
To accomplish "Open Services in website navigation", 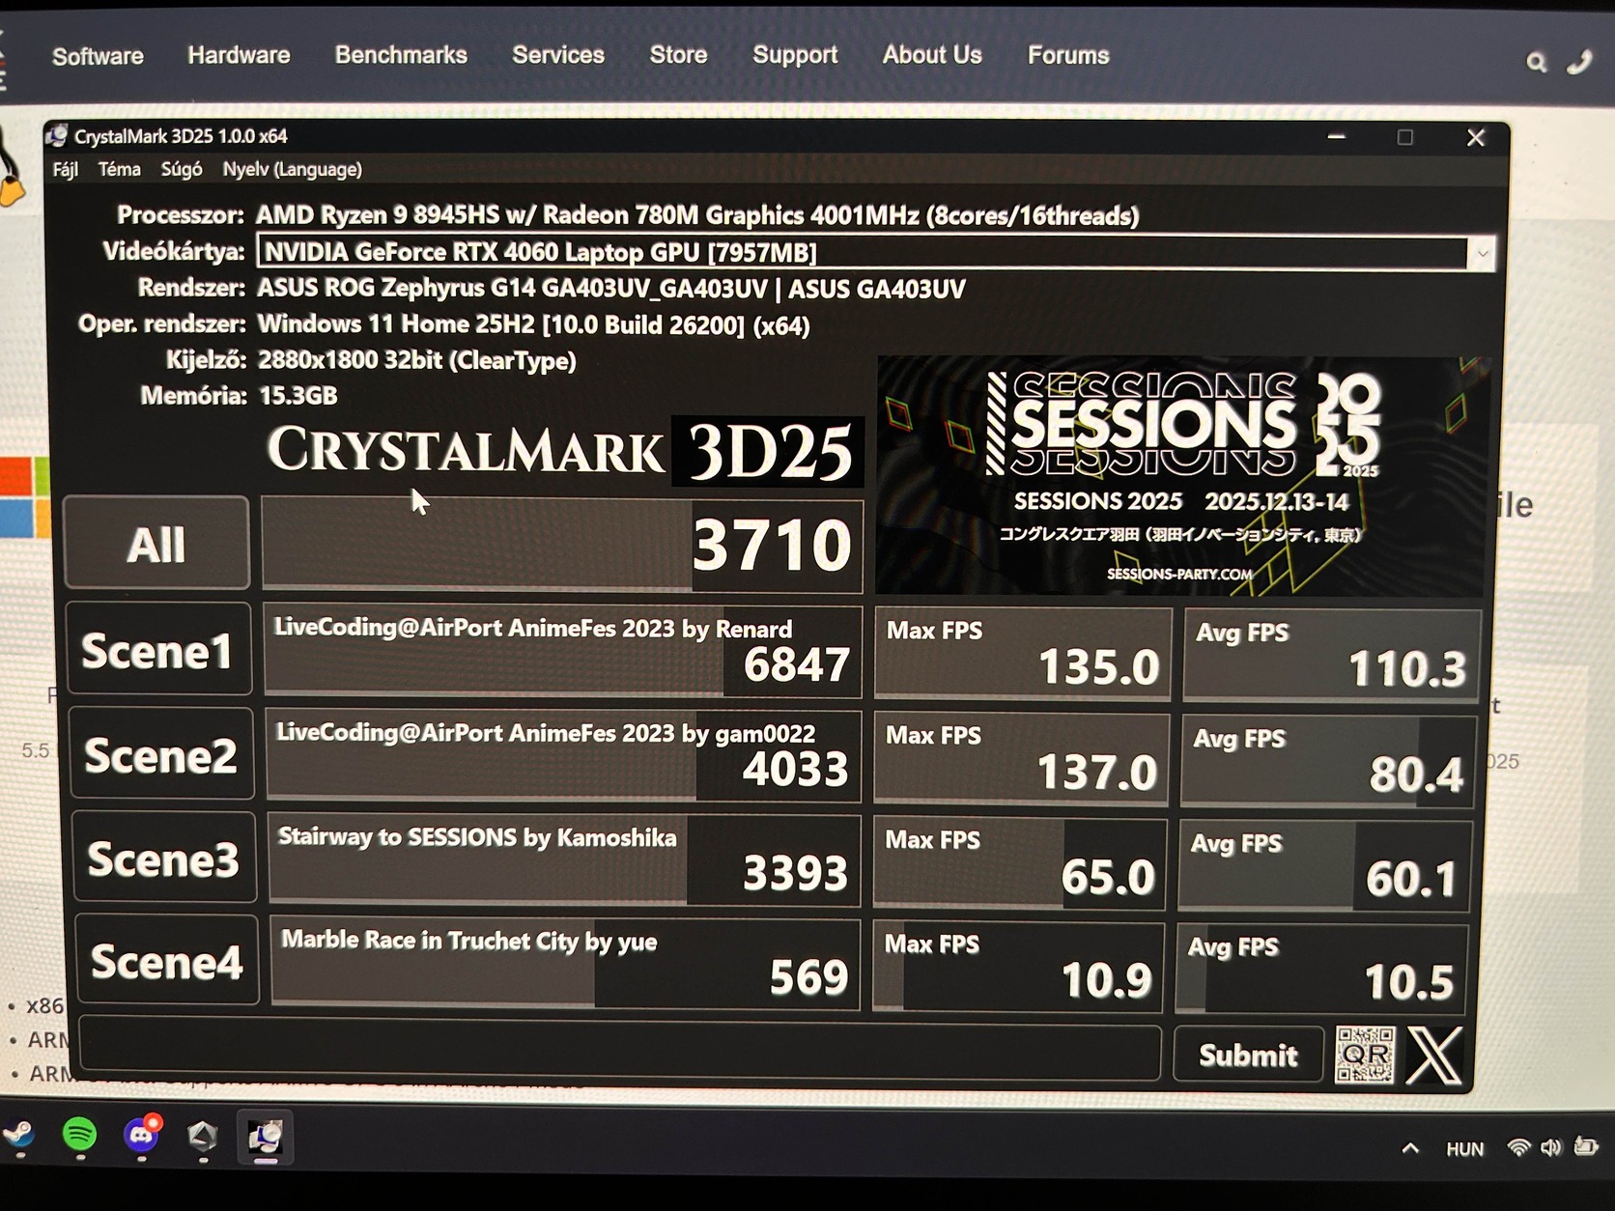I will [x=558, y=55].
